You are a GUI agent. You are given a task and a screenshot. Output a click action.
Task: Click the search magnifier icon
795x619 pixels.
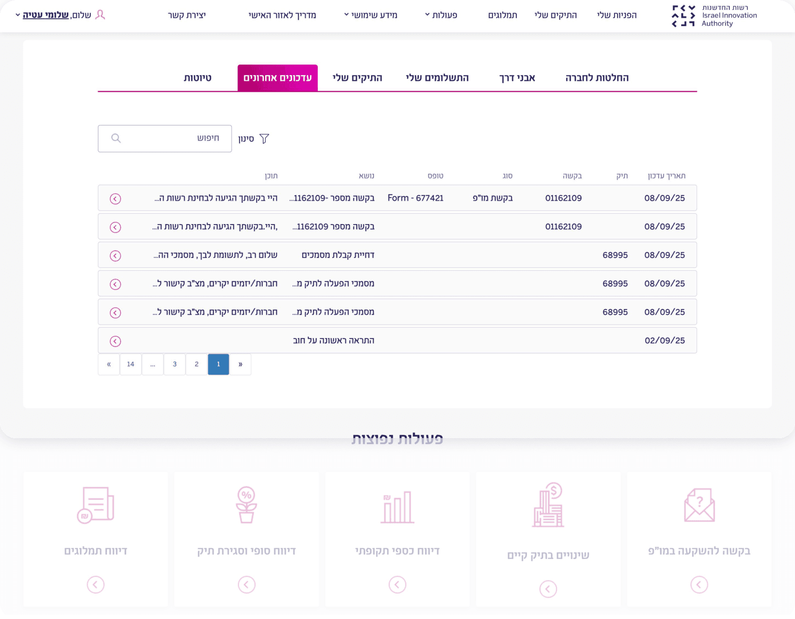tap(116, 138)
